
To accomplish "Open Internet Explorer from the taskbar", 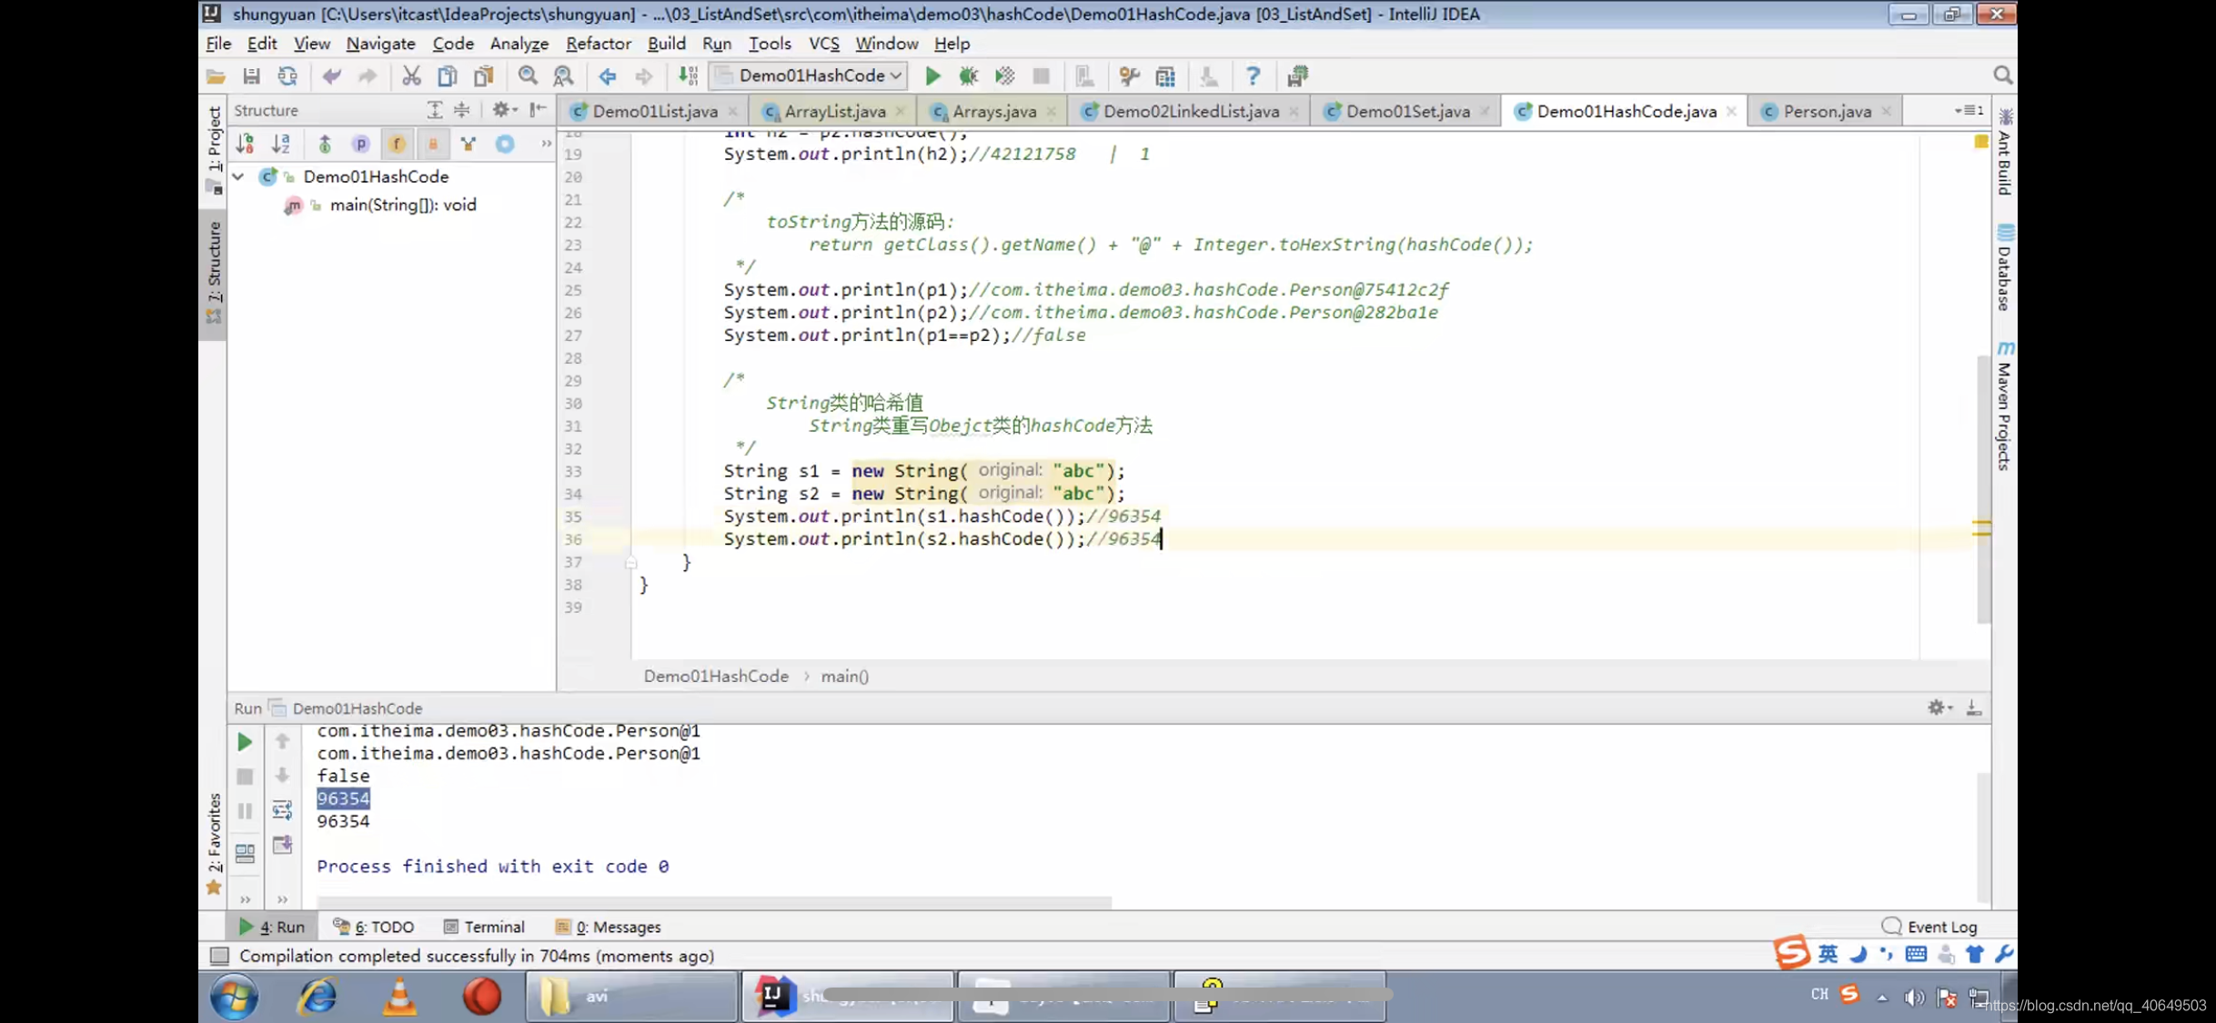I will tap(317, 997).
